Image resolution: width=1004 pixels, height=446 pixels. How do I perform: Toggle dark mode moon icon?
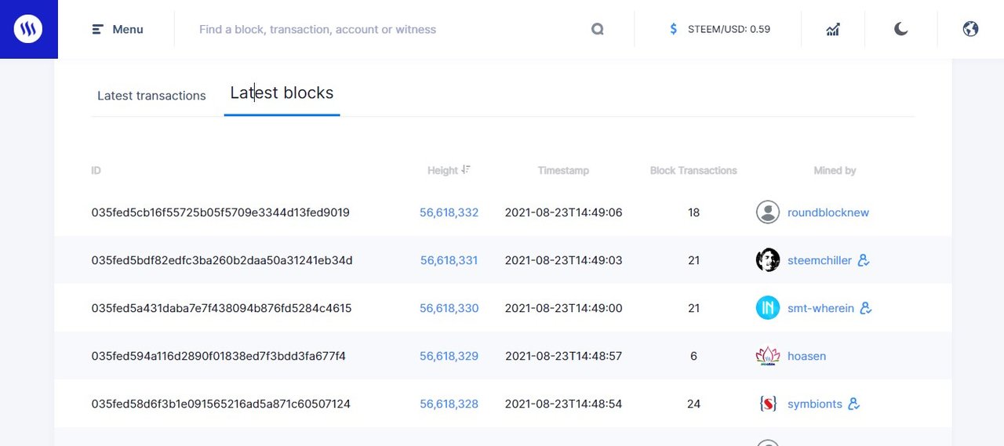(x=900, y=29)
